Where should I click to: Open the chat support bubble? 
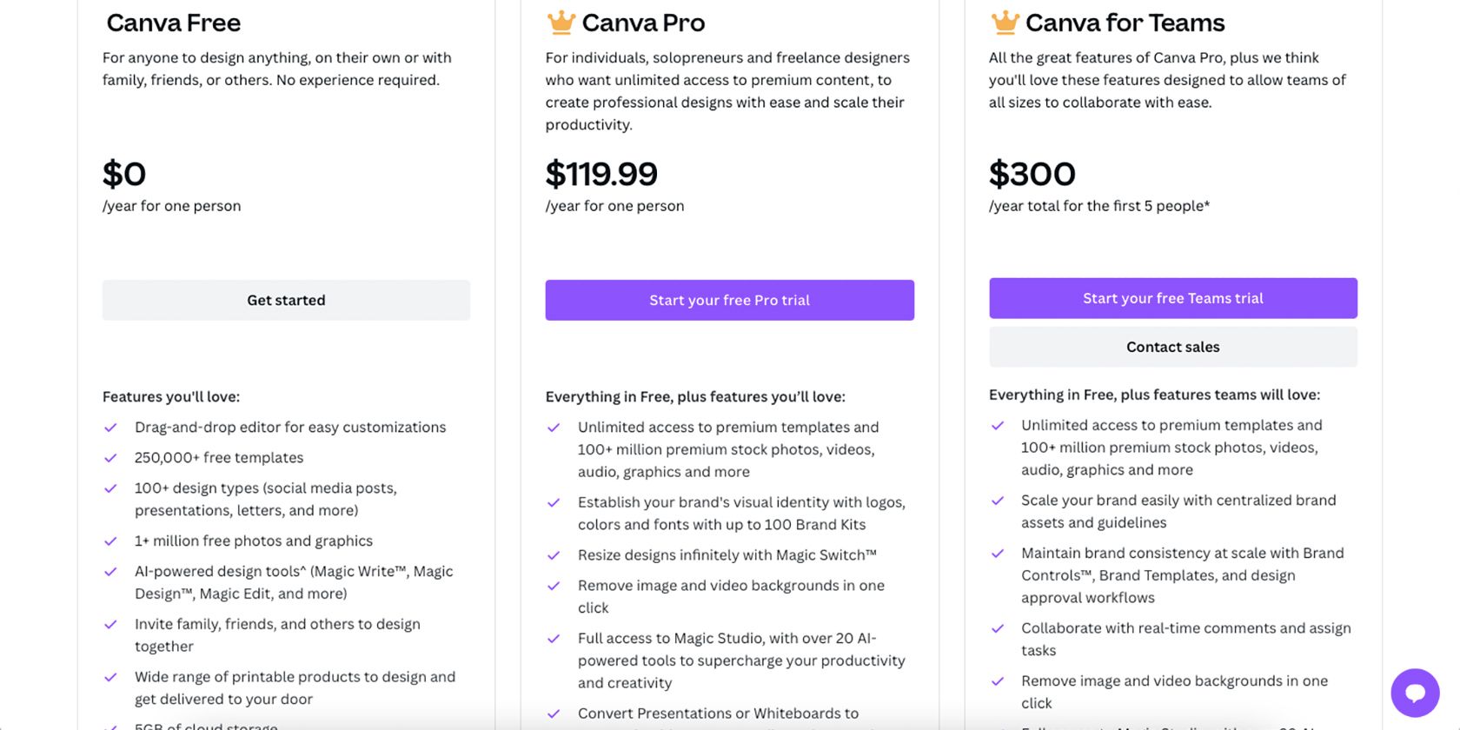(1416, 693)
